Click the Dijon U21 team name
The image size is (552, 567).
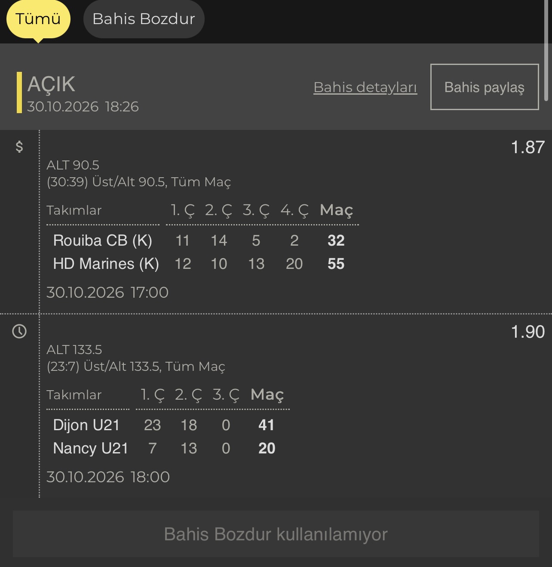pyautogui.click(x=86, y=425)
